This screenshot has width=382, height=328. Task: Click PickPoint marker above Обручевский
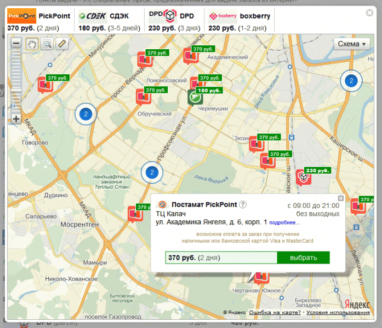(144, 96)
